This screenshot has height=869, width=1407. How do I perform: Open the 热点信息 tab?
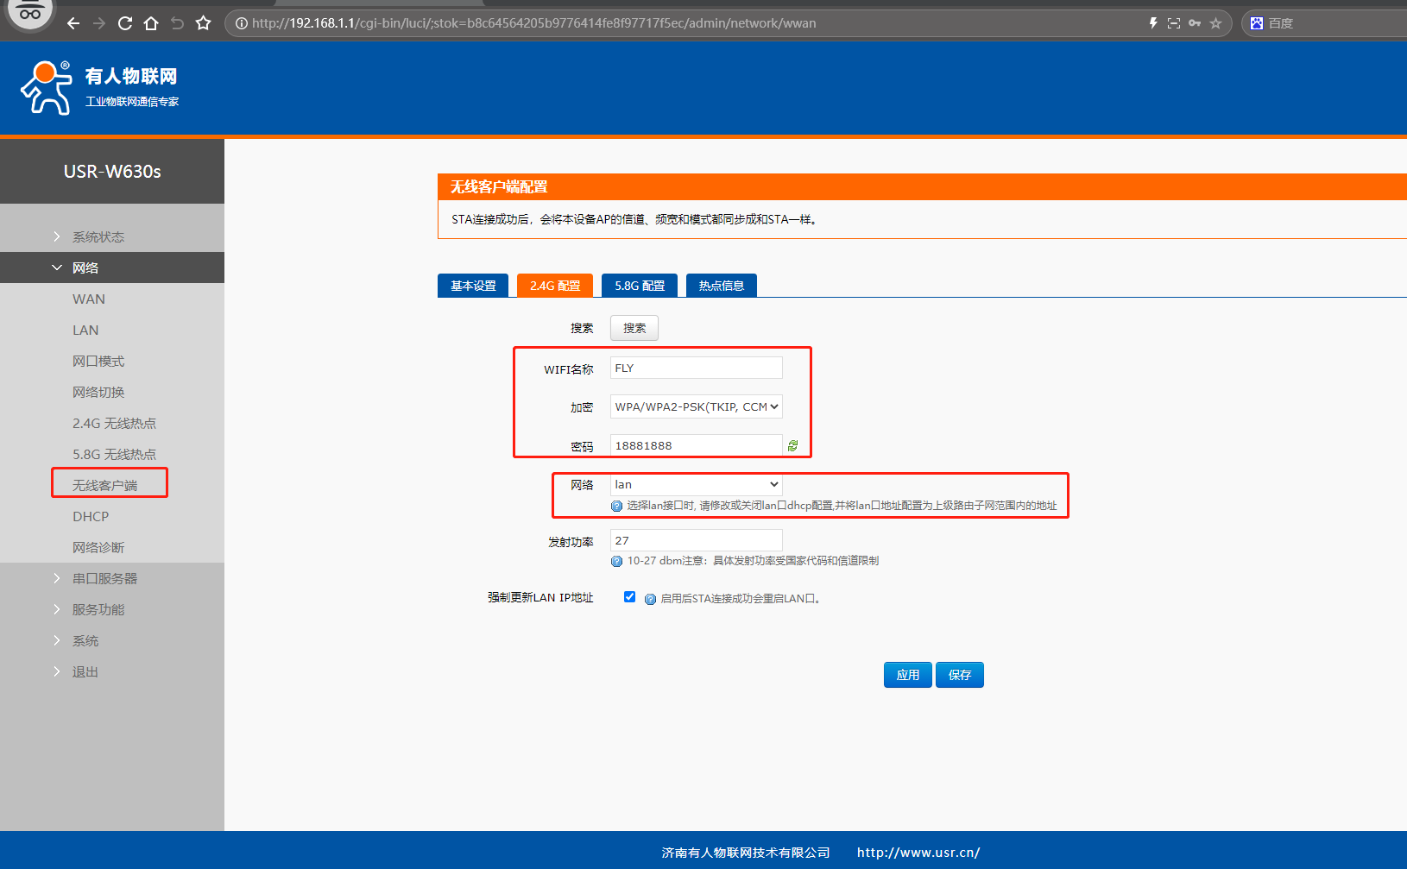point(721,286)
